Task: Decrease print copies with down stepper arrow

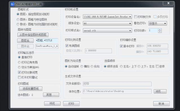Action: [160, 32]
